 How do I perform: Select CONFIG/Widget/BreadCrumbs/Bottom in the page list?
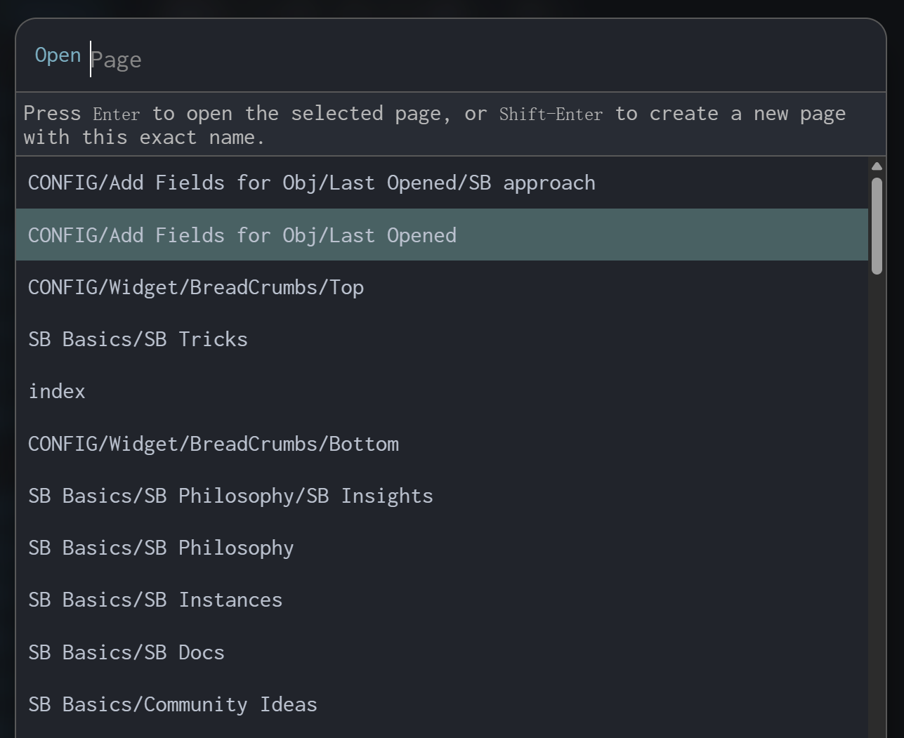[214, 444]
